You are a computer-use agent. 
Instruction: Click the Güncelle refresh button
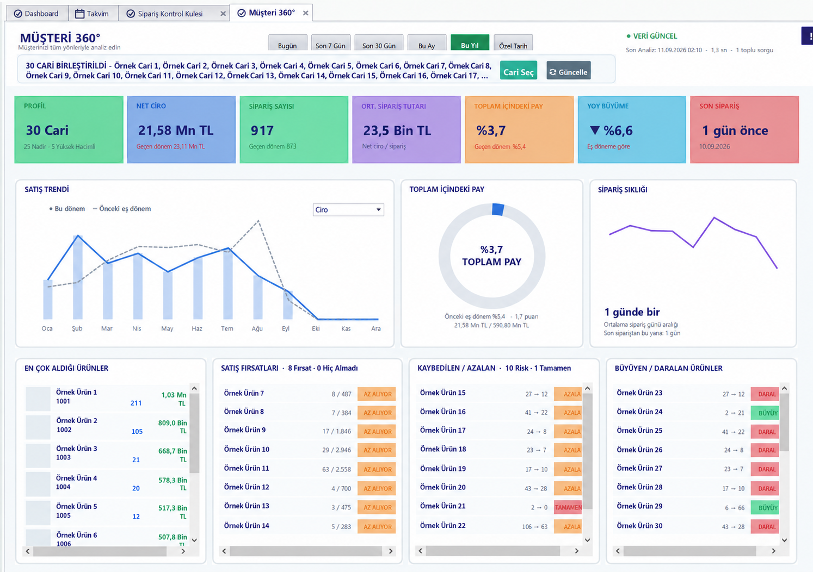coord(568,72)
